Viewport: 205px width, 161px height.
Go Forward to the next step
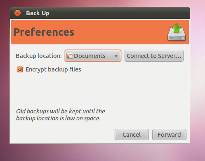click(169, 135)
